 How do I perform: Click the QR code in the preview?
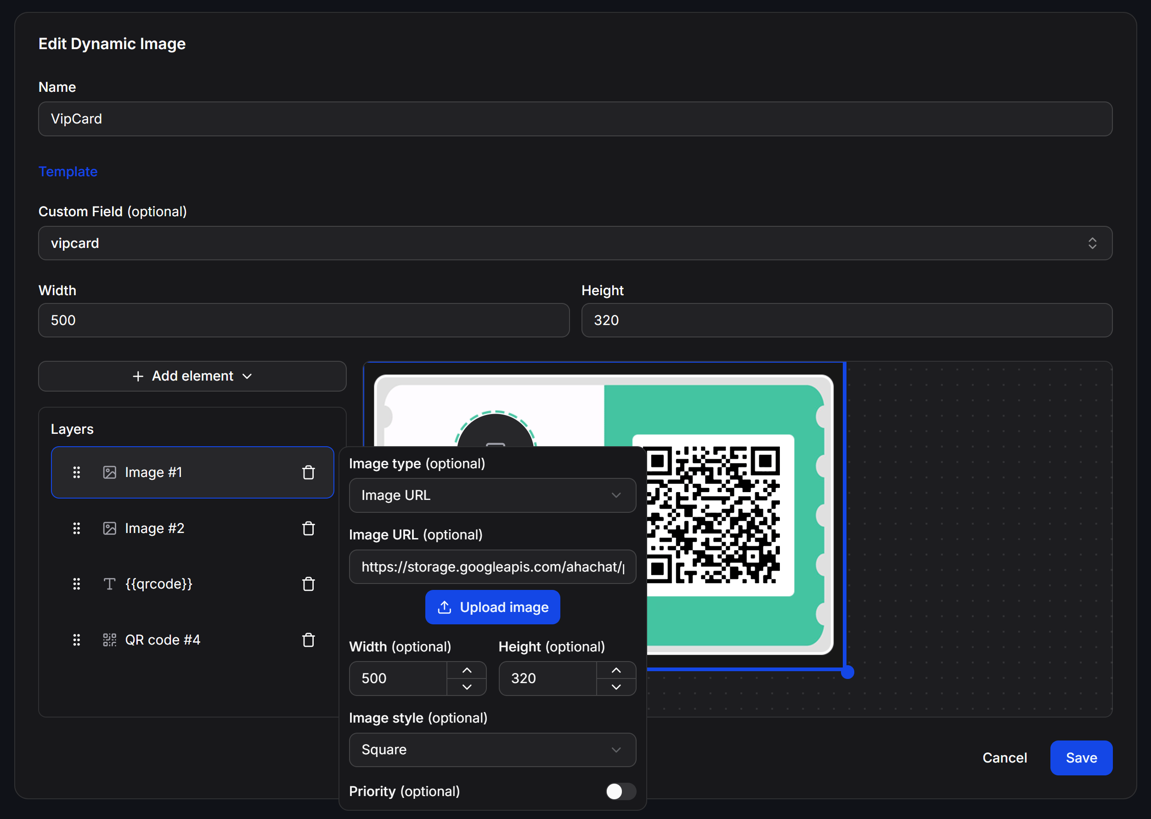tap(713, 515)
